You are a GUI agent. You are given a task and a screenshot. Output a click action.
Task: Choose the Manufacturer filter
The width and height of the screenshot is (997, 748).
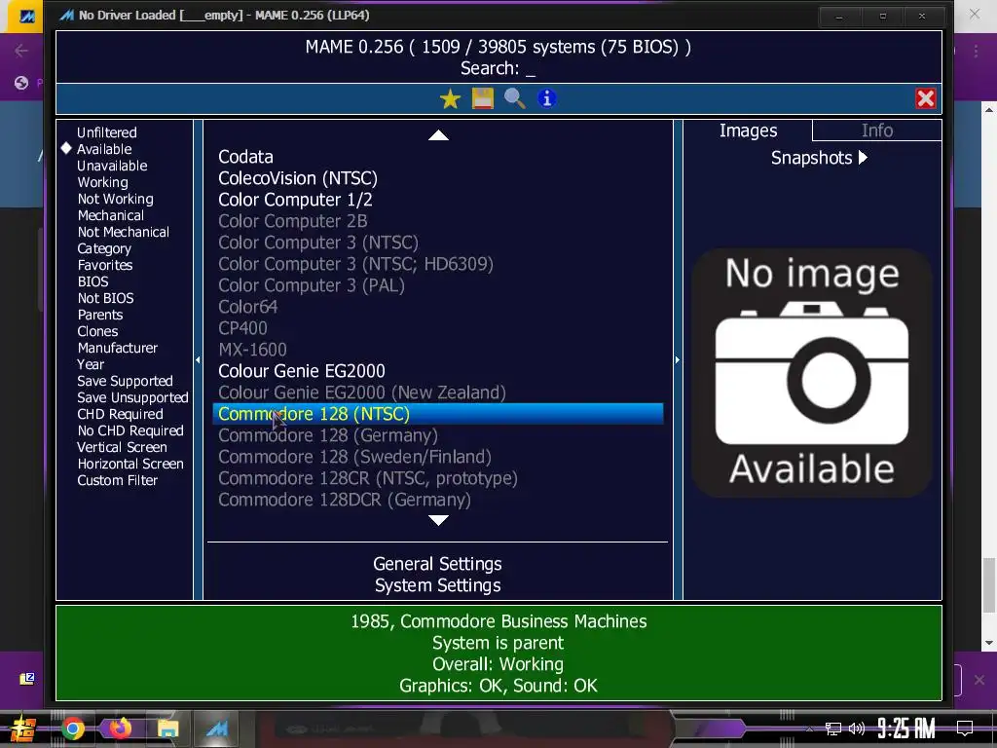118,348
